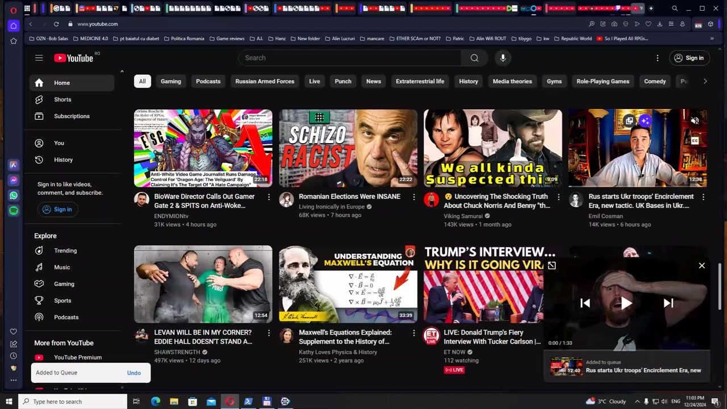This screenshot has width=727, height=409.
Task: Click the search magnifier button
Action: click(474, 58)
